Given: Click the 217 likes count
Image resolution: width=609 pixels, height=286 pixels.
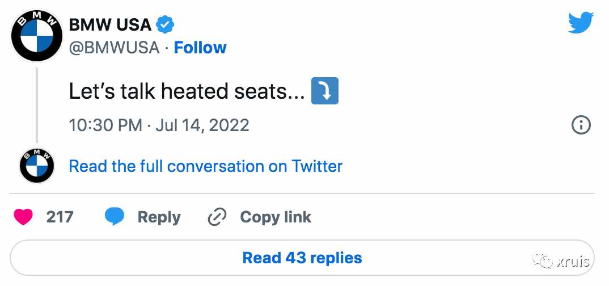Looking at the screenshot, I should pos(60,217).
